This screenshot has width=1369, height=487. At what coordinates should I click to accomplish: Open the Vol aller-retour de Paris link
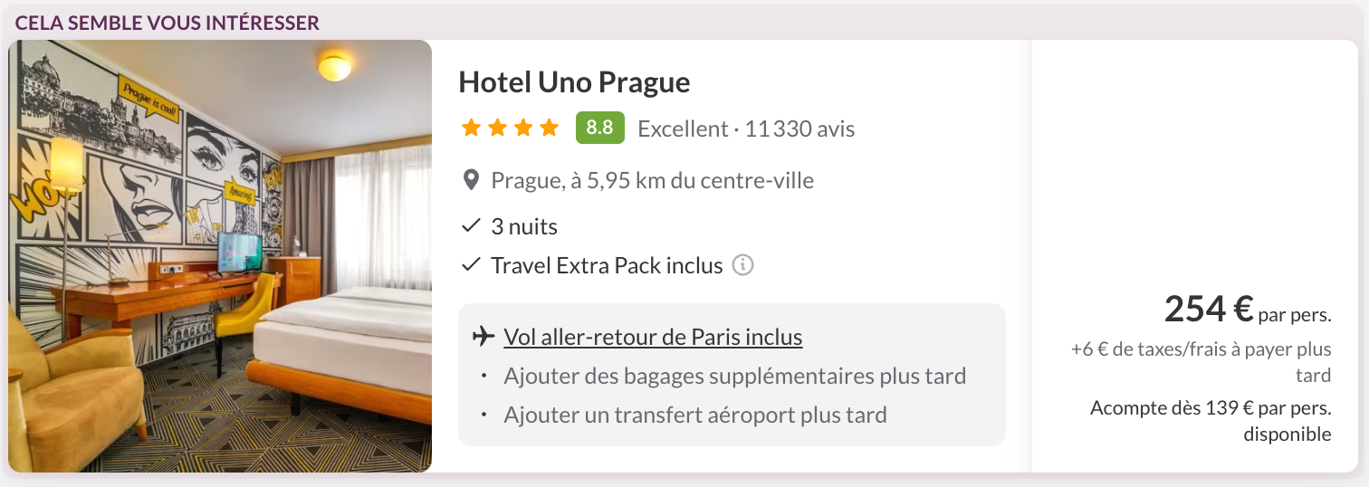coord(653,338)
